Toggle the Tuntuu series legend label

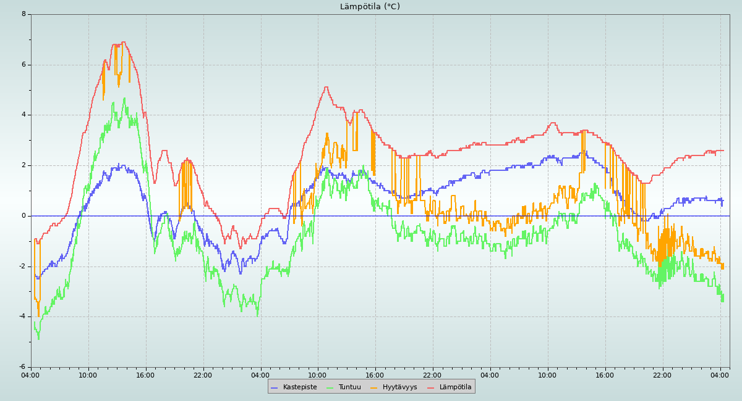tap(349, 387)
